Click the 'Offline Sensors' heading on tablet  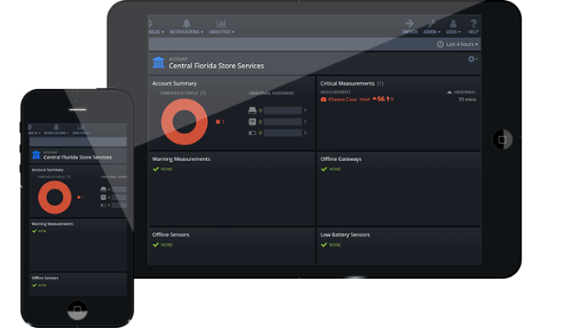(171, 235)
